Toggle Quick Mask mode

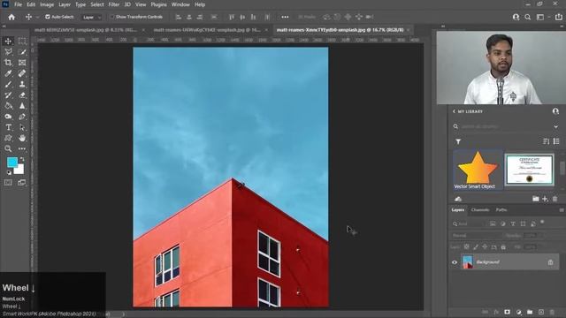pos(8,183)
